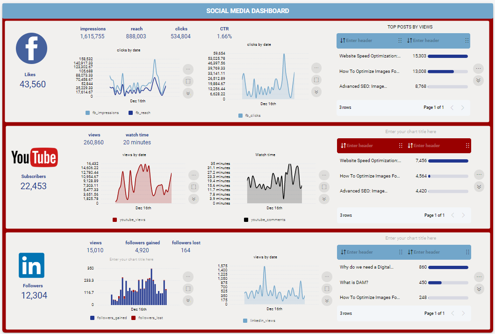Open more options for Top Posts By Views table
Screen dimensions: 495x334
pyautogui.click(x=478, y=69)
